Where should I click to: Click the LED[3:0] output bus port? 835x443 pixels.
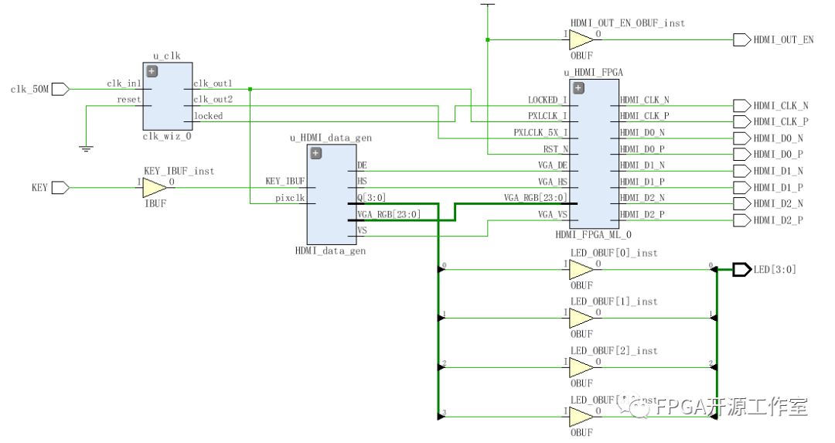point(741,269)
